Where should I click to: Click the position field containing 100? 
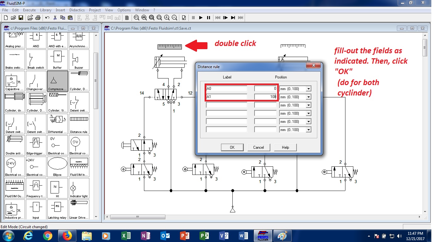pos(266,97)
